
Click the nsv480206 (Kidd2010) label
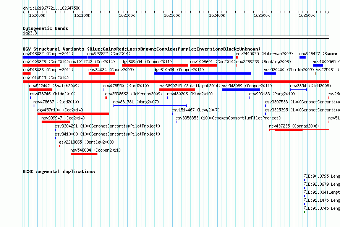coord(190,94)
